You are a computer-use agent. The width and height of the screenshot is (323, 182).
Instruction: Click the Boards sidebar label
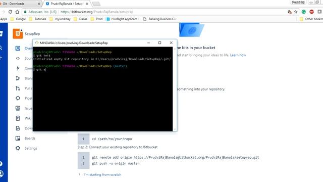point(30,138)
